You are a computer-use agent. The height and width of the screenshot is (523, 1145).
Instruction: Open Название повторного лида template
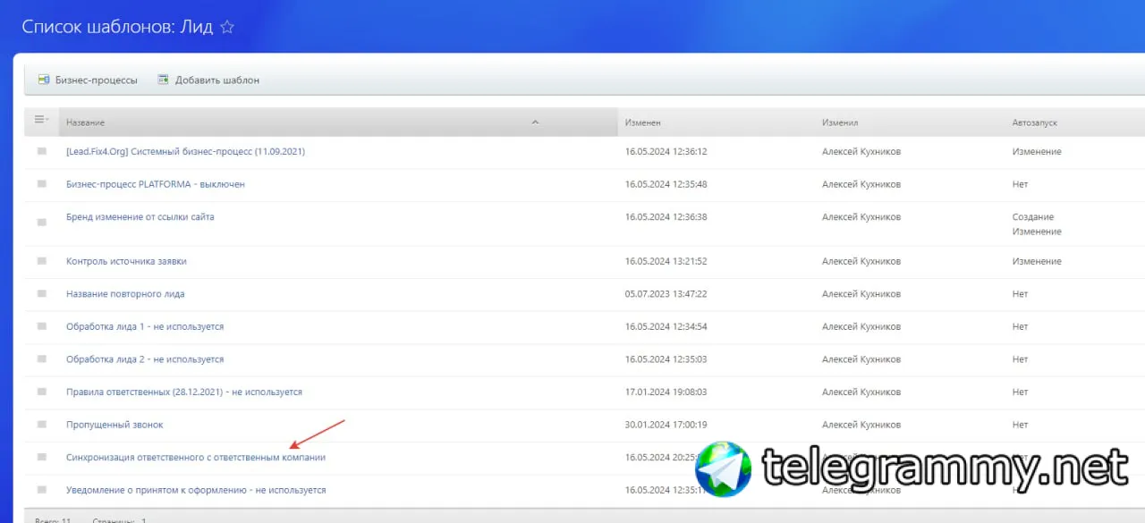pyautogui.click(x=125, y=294)
